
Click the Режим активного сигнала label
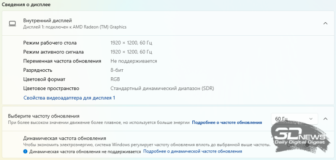point(53,52)
